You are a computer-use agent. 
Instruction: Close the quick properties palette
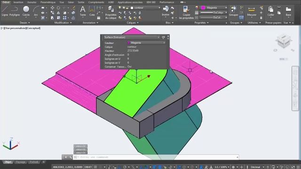(168, 36)
